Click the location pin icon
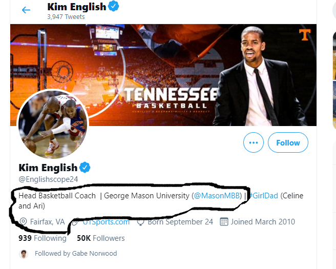The width and height of the screenshot is (336, 269). pyautogui.click(x=23, y=222)
